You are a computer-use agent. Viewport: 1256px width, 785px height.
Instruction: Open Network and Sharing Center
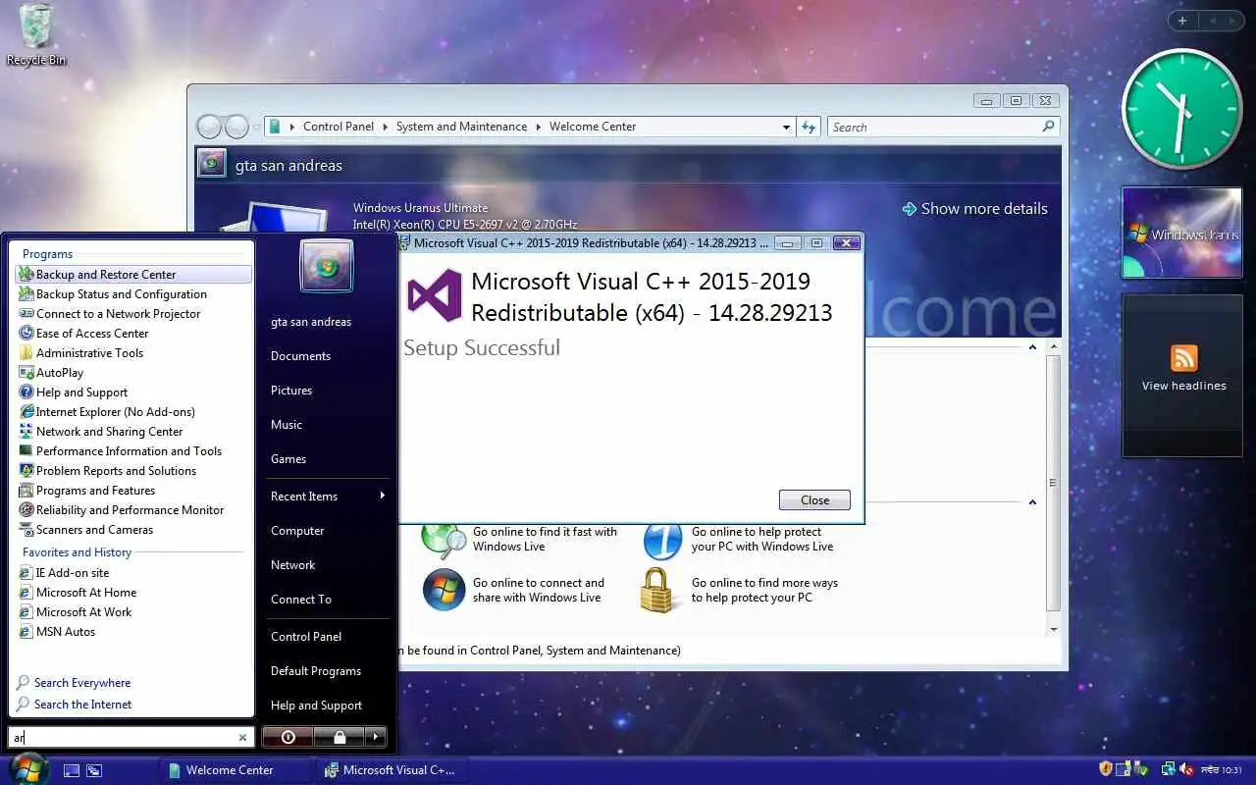pyautogui.click(x=100, y=432)
